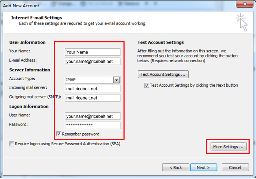
Task: Click the IMAP value in Account Type box
Action: click(x=89, y=80)
